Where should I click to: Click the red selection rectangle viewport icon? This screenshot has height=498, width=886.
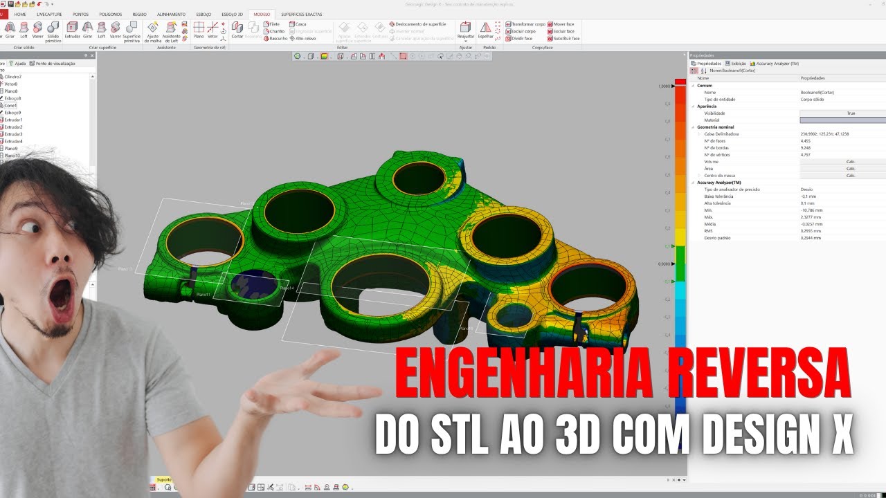click(x=403, y=56)
